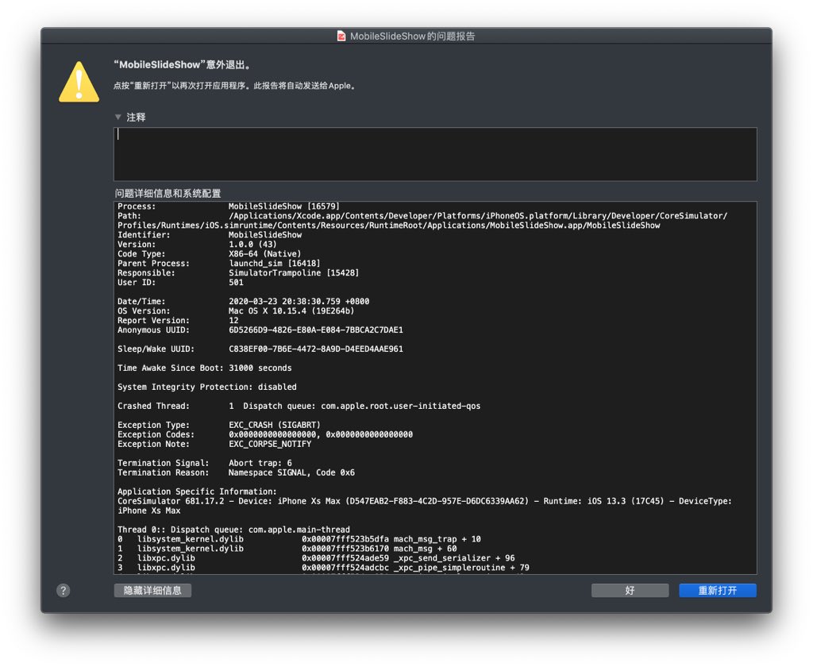Click the Application Specific Information heading

[197, 492]
